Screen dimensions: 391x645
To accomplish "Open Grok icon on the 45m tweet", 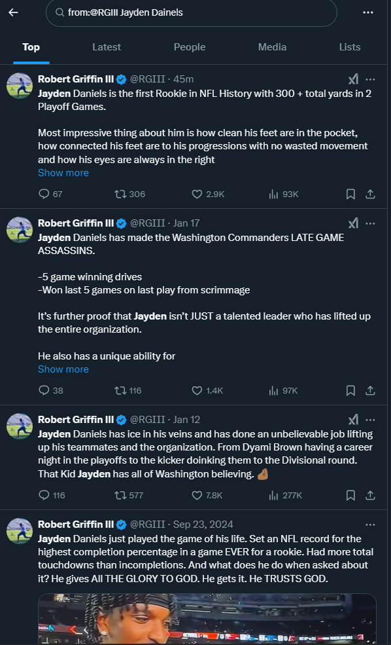I will tap(353, 79).
